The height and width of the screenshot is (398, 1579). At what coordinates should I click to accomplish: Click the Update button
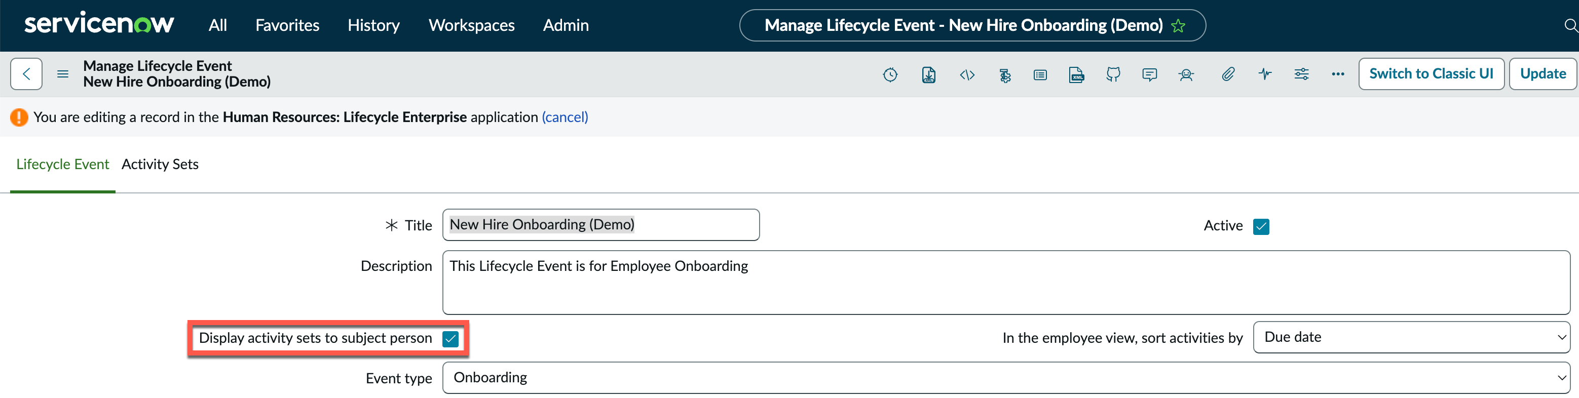(x=1543, y=74)
